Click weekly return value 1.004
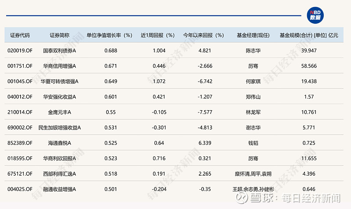 click(159, 50)
